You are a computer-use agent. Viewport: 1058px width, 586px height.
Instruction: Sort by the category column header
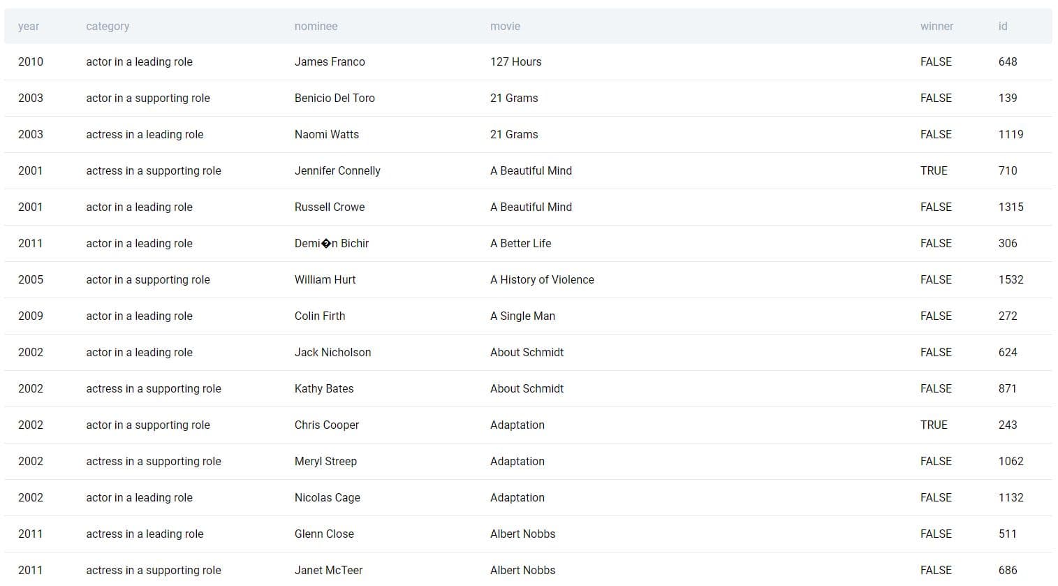(108, 26)
